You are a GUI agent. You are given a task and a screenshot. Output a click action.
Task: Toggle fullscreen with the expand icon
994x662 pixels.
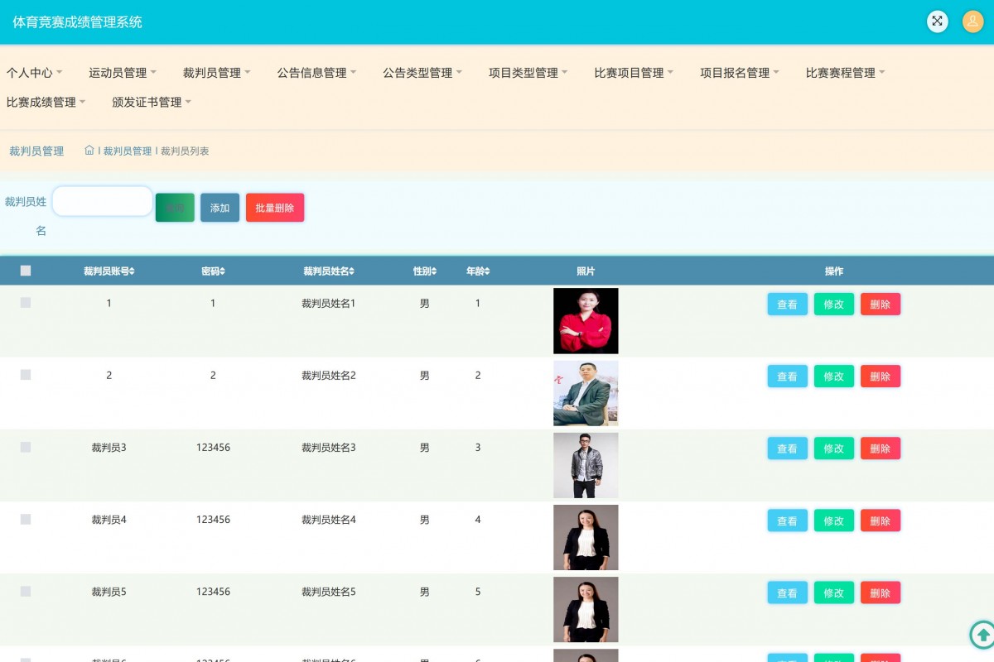pos(937,22)
